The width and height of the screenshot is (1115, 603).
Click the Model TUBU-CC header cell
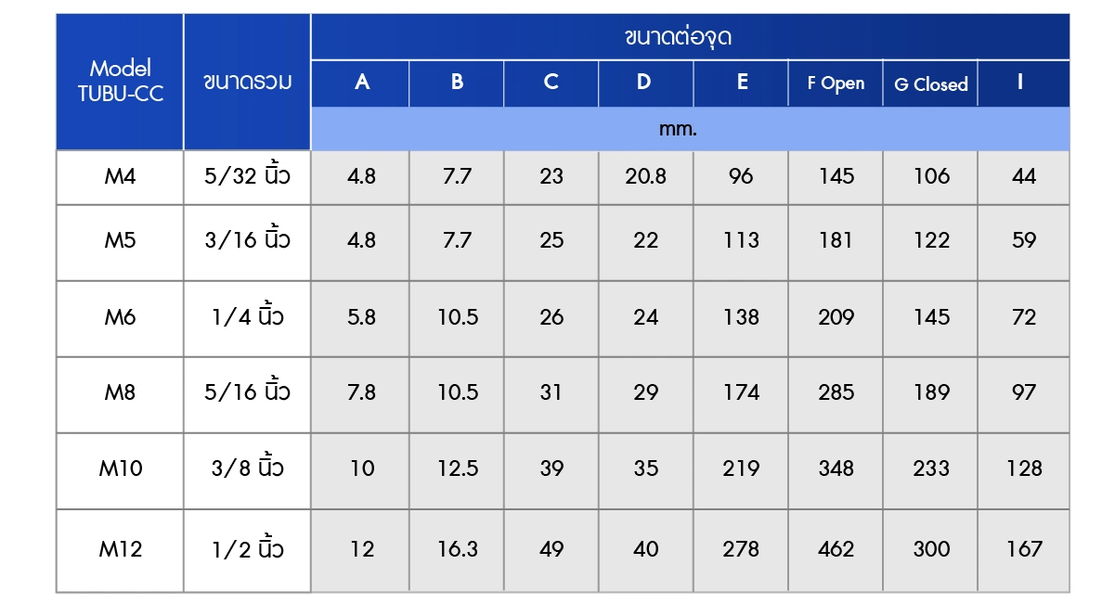coord(120,82)
